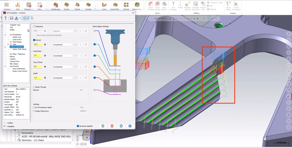292x148 pixels.
Task: Choose the Drill toolpath
Action: tap(18, 6)
